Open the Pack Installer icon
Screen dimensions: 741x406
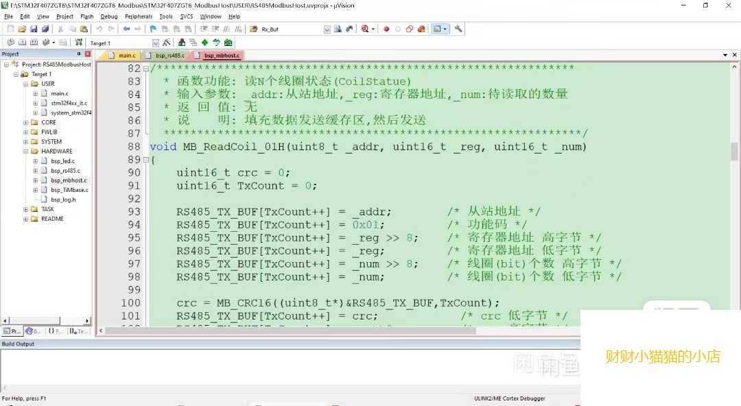[x=228, y=43]
